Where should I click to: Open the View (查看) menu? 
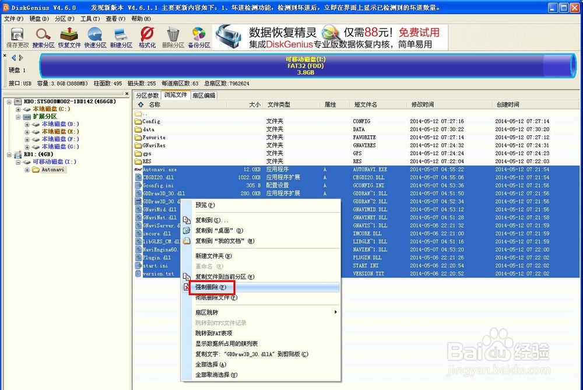[x=115, y=19]
